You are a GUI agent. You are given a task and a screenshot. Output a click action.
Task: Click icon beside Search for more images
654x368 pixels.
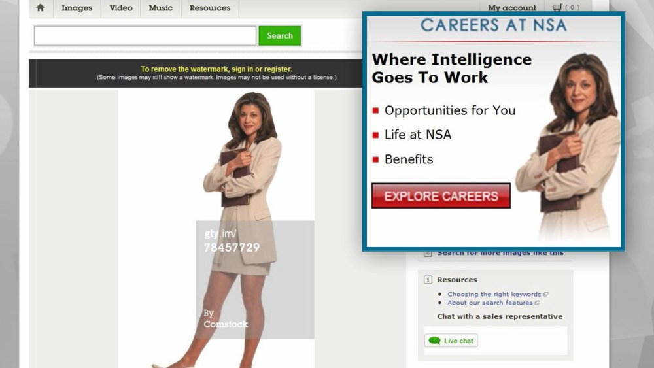(428, 253)
